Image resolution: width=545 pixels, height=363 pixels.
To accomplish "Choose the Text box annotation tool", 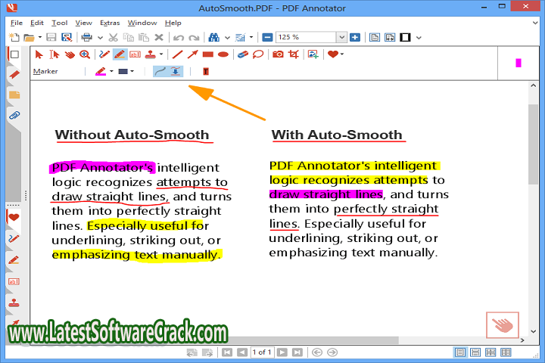I will click(135, 54).
